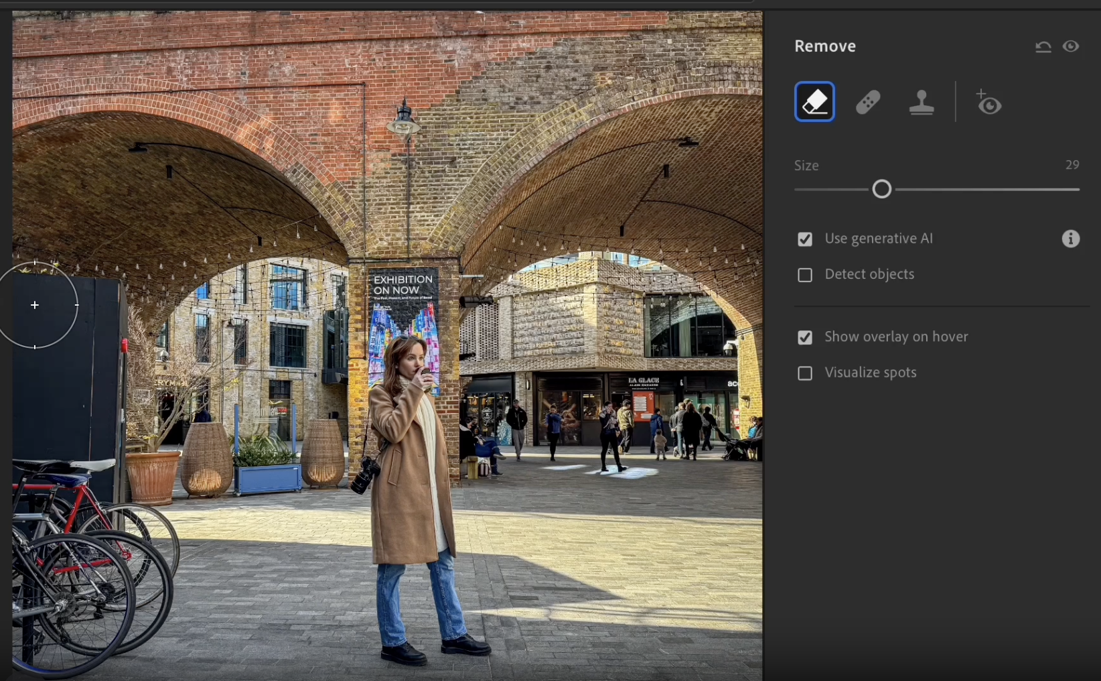Screen dimensions: 1101x681
Task: Enable the Visualize spots checkbox
Action: [805, 373]
